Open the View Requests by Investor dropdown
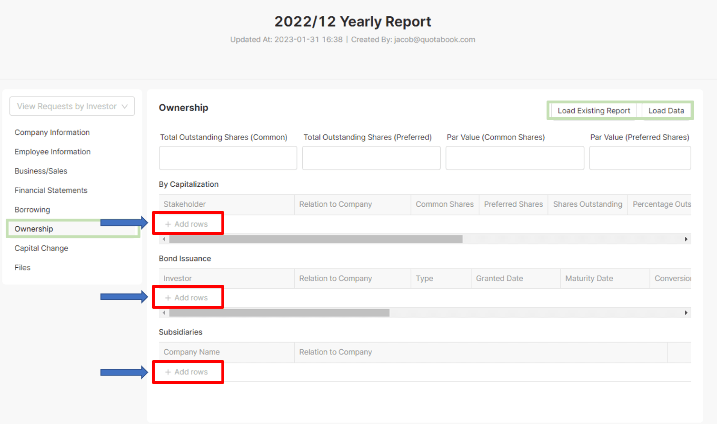This screenshot has width=717, height=424. pyautogui.click(x=72, y=106)
